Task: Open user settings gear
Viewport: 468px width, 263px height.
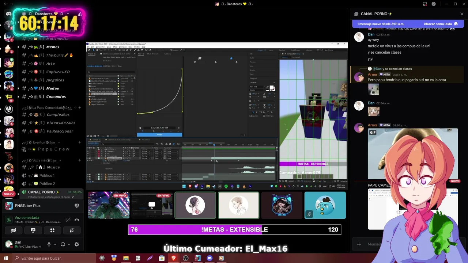Action: pos(77,244)
